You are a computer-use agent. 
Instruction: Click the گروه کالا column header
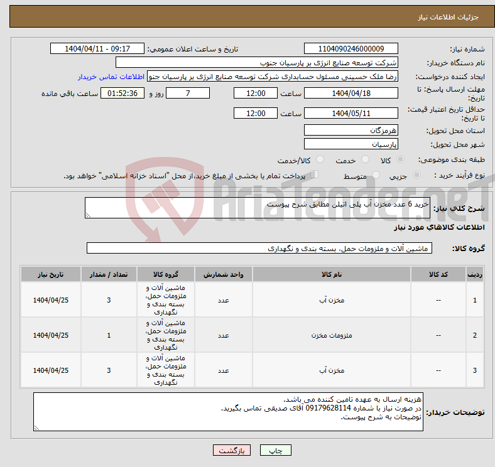click(x=166, y=274)
